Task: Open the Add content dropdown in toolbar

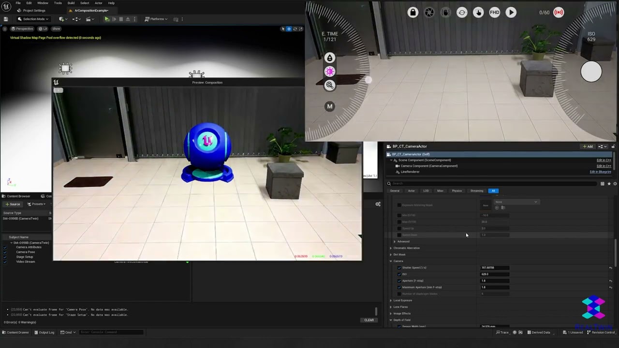Action: [62, 19]
